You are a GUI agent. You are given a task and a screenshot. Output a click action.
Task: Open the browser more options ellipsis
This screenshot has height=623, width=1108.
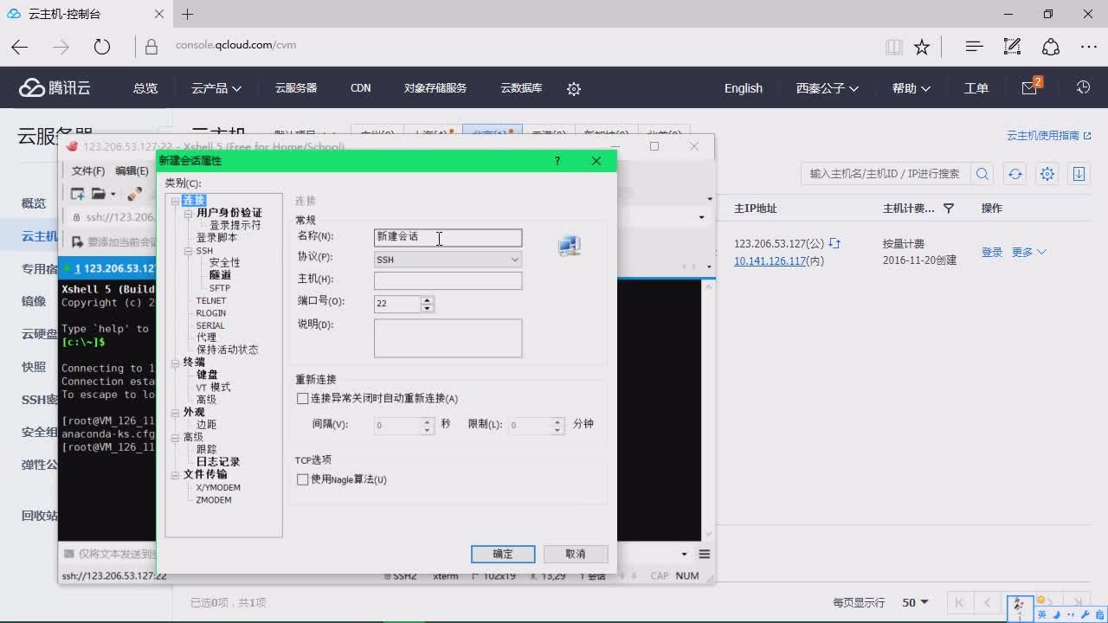(1089, 47)
